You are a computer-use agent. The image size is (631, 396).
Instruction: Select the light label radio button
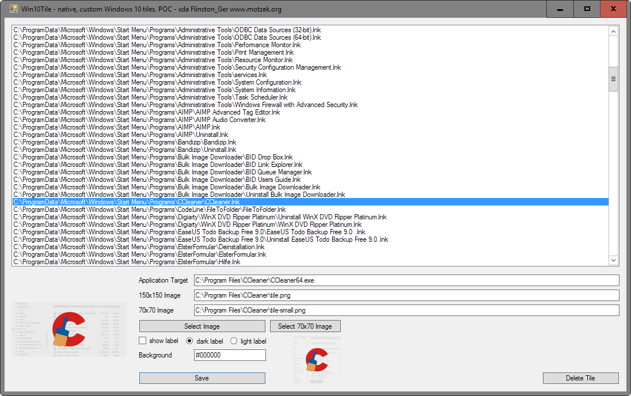(x=234, y=341)
